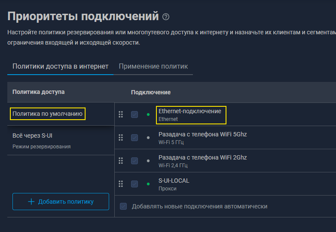The width and height of the screenshot is (336, 232).
Task: Select Политика по умолчанию policy
Action: pyautogui.click(x=48, y=114)
